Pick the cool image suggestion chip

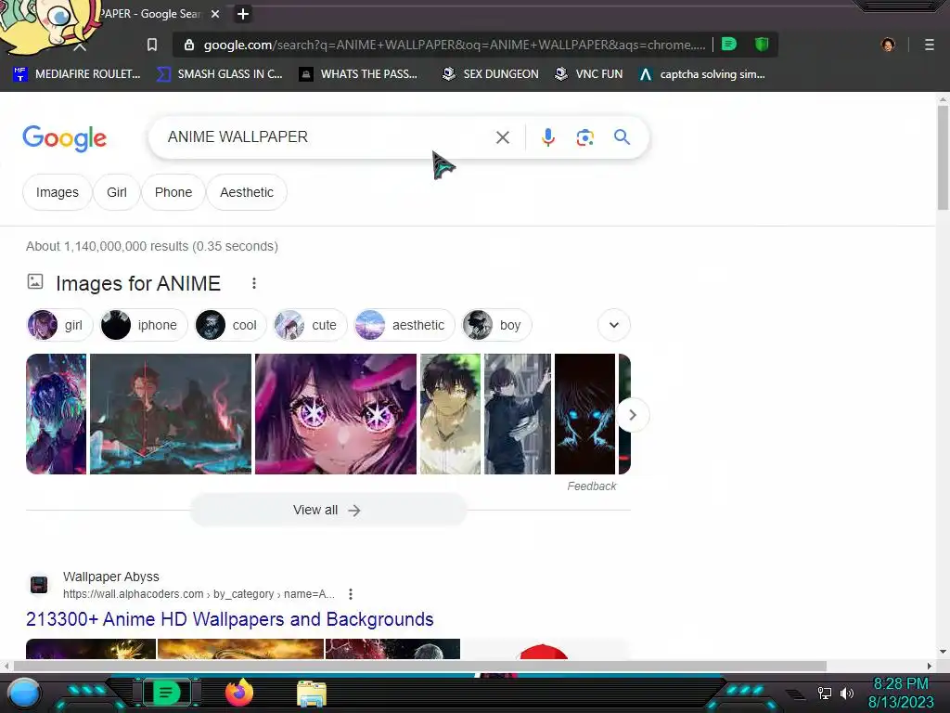[230, 325]
